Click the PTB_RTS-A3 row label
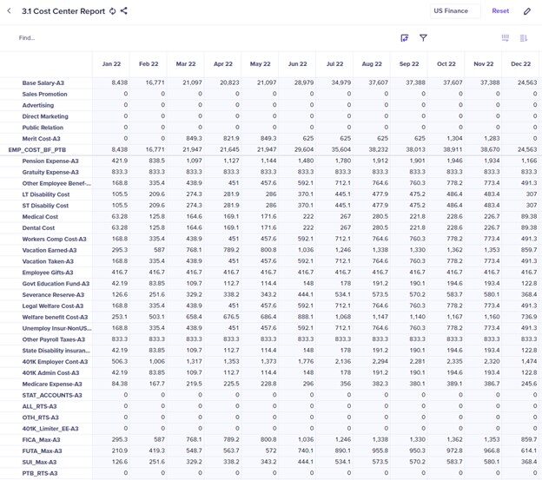Screen dimensions: 542x480 (x=40, y=473)
